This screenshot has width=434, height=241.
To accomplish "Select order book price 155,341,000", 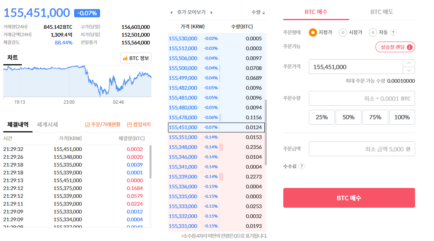I will click(x=183, y=167).
